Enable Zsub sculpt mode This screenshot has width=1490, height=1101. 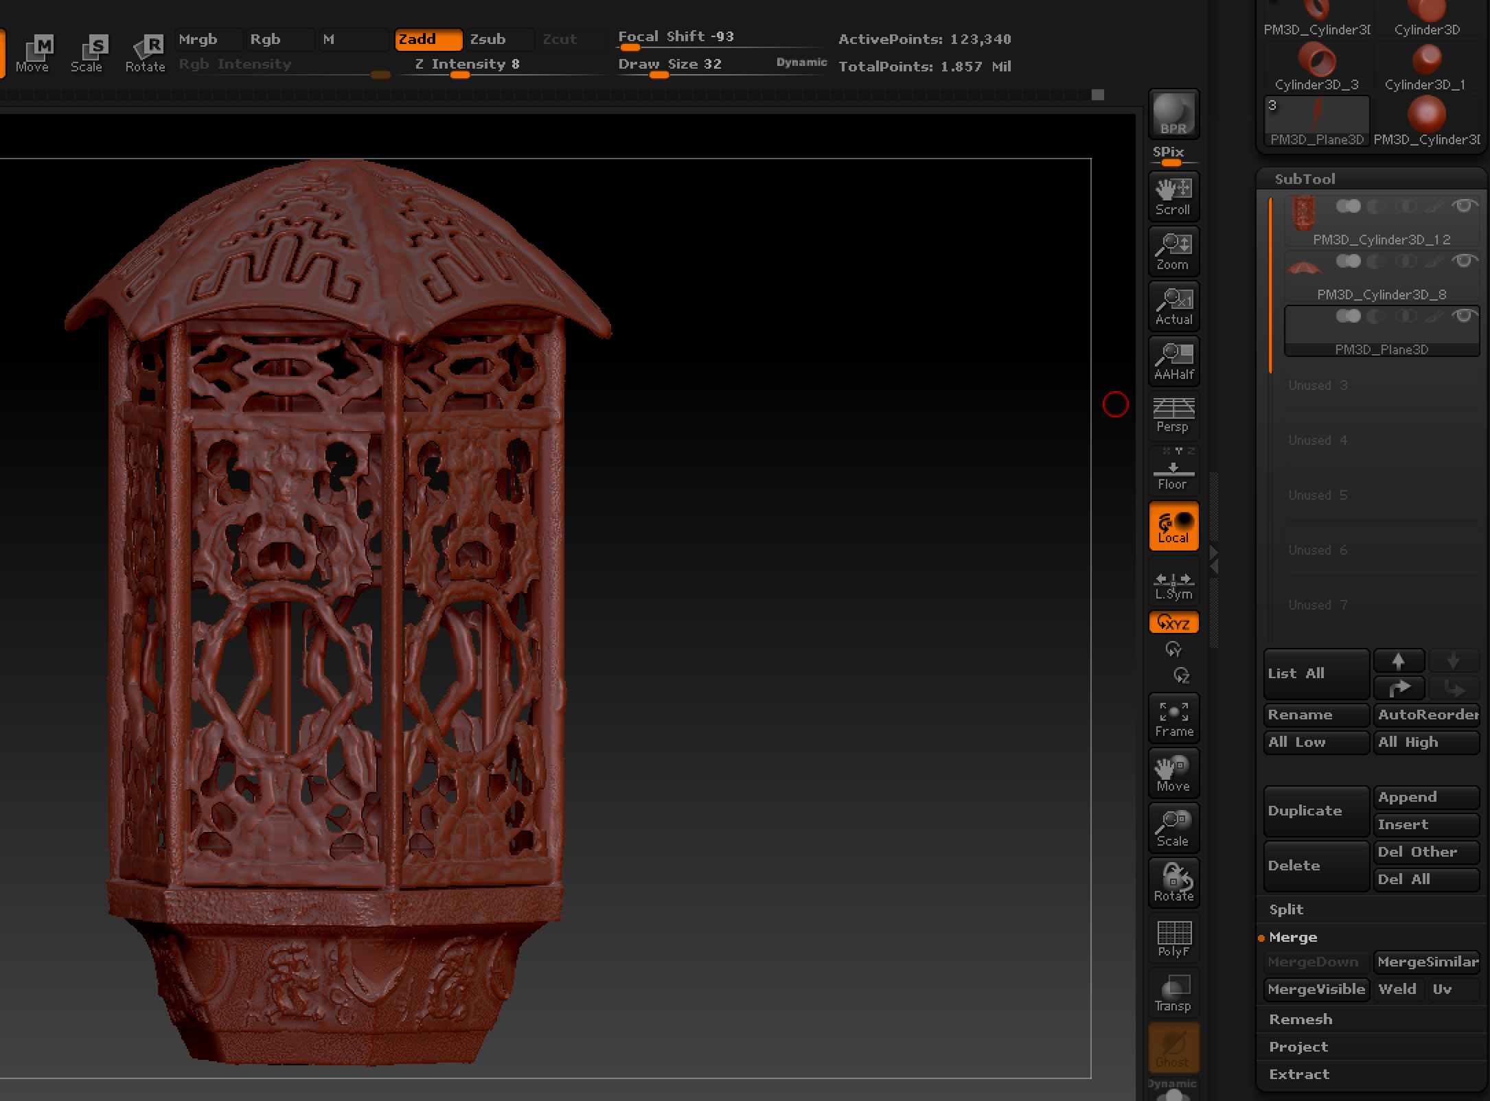tap(499, 40)
